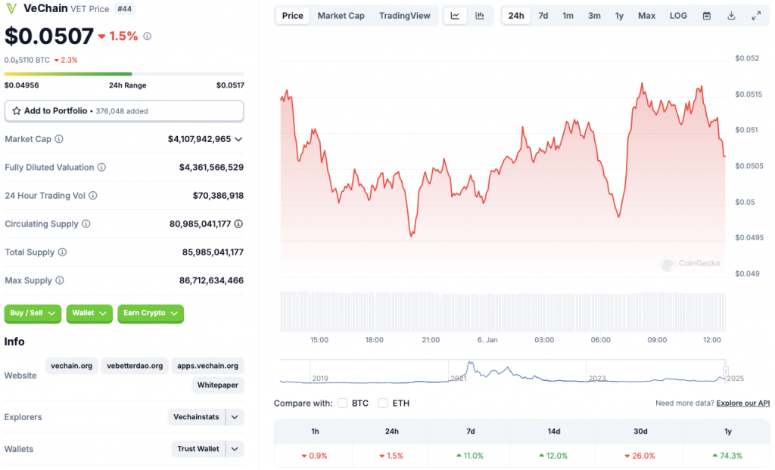
Task: Expand chart to fullscreen
Action: tap(756, 16)
